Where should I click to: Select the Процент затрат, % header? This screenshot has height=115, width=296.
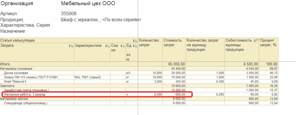(269, 50)
